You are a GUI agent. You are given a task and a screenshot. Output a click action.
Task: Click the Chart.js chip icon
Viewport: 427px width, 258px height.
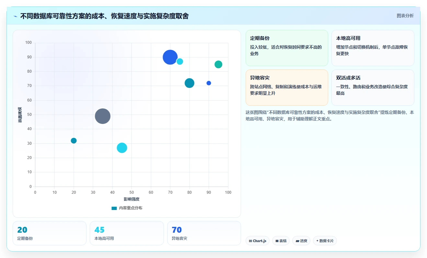250,241
